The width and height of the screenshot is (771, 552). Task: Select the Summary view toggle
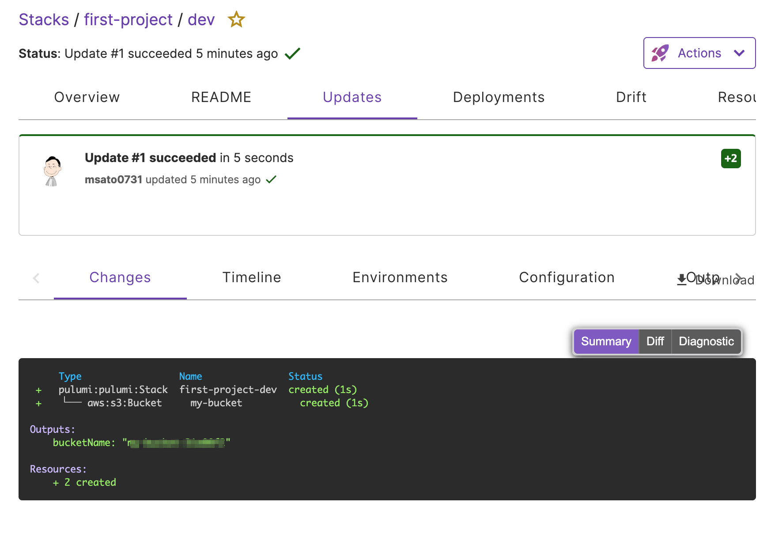pos(606,341)
